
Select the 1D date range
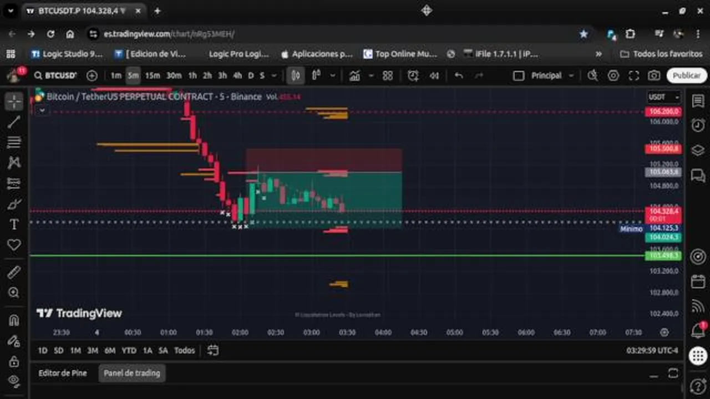43,350
